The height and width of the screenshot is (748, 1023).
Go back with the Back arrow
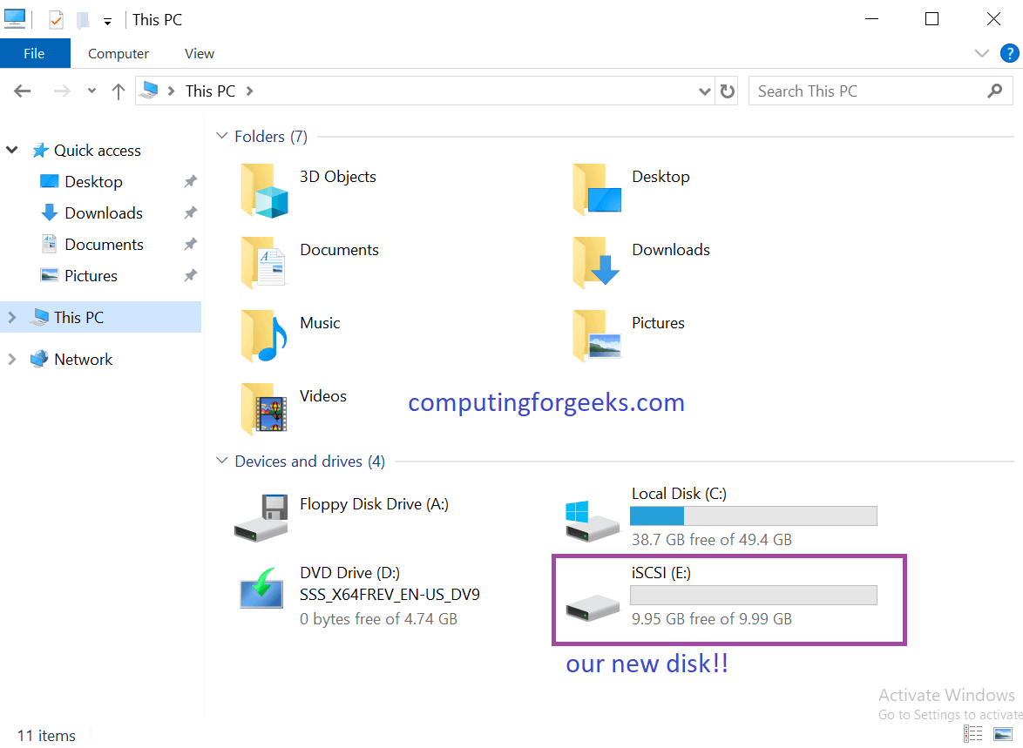click(22, 91)
